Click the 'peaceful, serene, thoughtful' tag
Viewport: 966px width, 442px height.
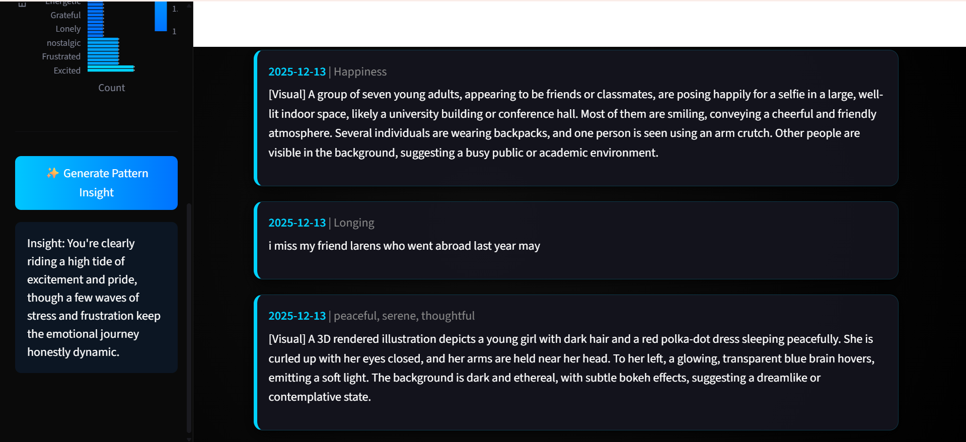[404, 316]
